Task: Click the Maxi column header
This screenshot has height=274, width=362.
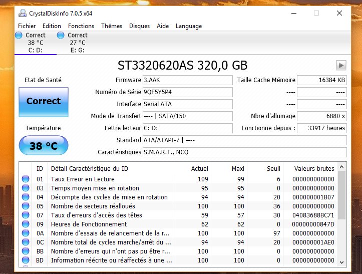Action: click(229, 168)
